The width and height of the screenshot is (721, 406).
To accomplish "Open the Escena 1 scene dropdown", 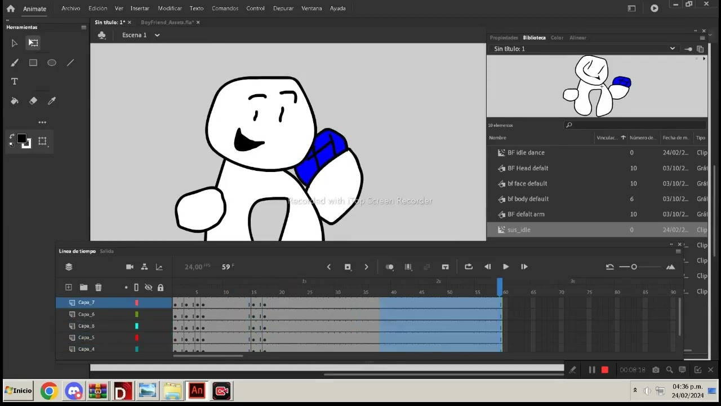I will pos(157,35).
